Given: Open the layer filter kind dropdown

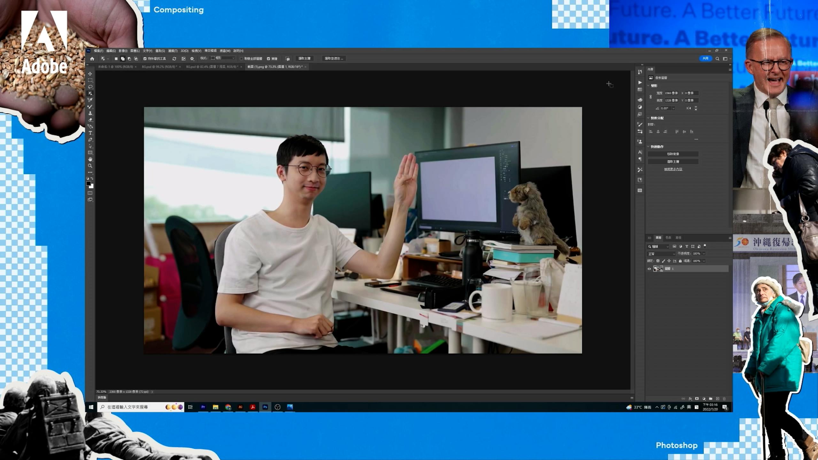Looking at the screenshot, I should click(x=658, y=247).
